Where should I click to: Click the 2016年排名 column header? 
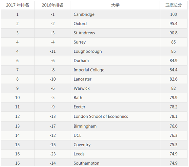[53, 5]
